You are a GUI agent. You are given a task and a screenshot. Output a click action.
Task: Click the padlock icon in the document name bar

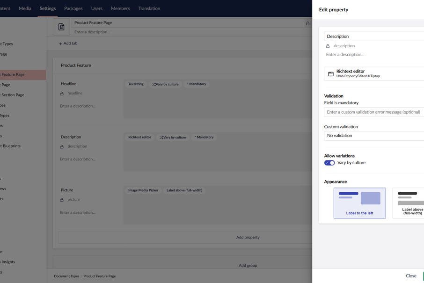coord(307,22)
